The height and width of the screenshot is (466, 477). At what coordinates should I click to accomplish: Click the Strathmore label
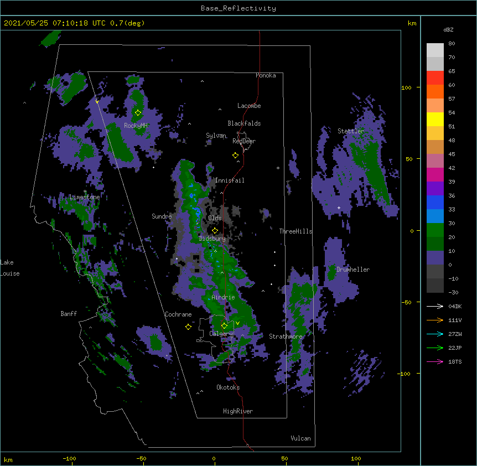pos(286,336)
